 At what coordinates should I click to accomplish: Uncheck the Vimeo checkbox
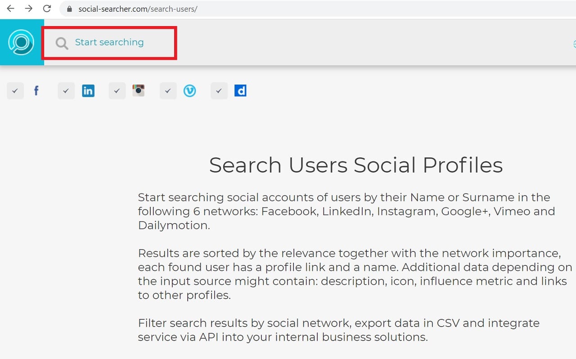[x=168, y=91]
